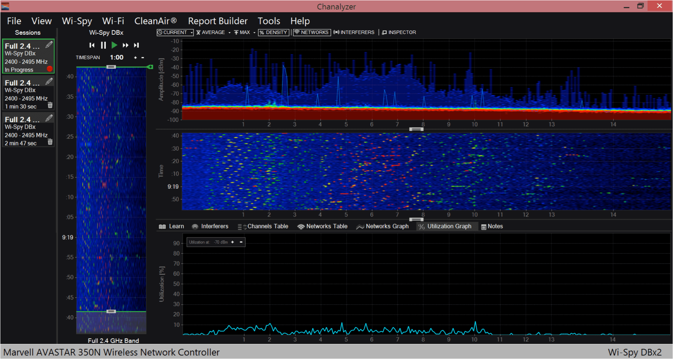
Task: Delete the 2 min 47 sec session
Action: click(50, 142)
